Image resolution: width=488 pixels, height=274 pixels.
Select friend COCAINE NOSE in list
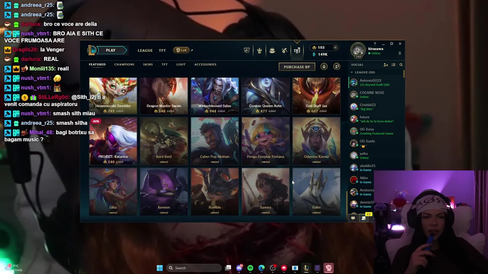click(375, 94)
